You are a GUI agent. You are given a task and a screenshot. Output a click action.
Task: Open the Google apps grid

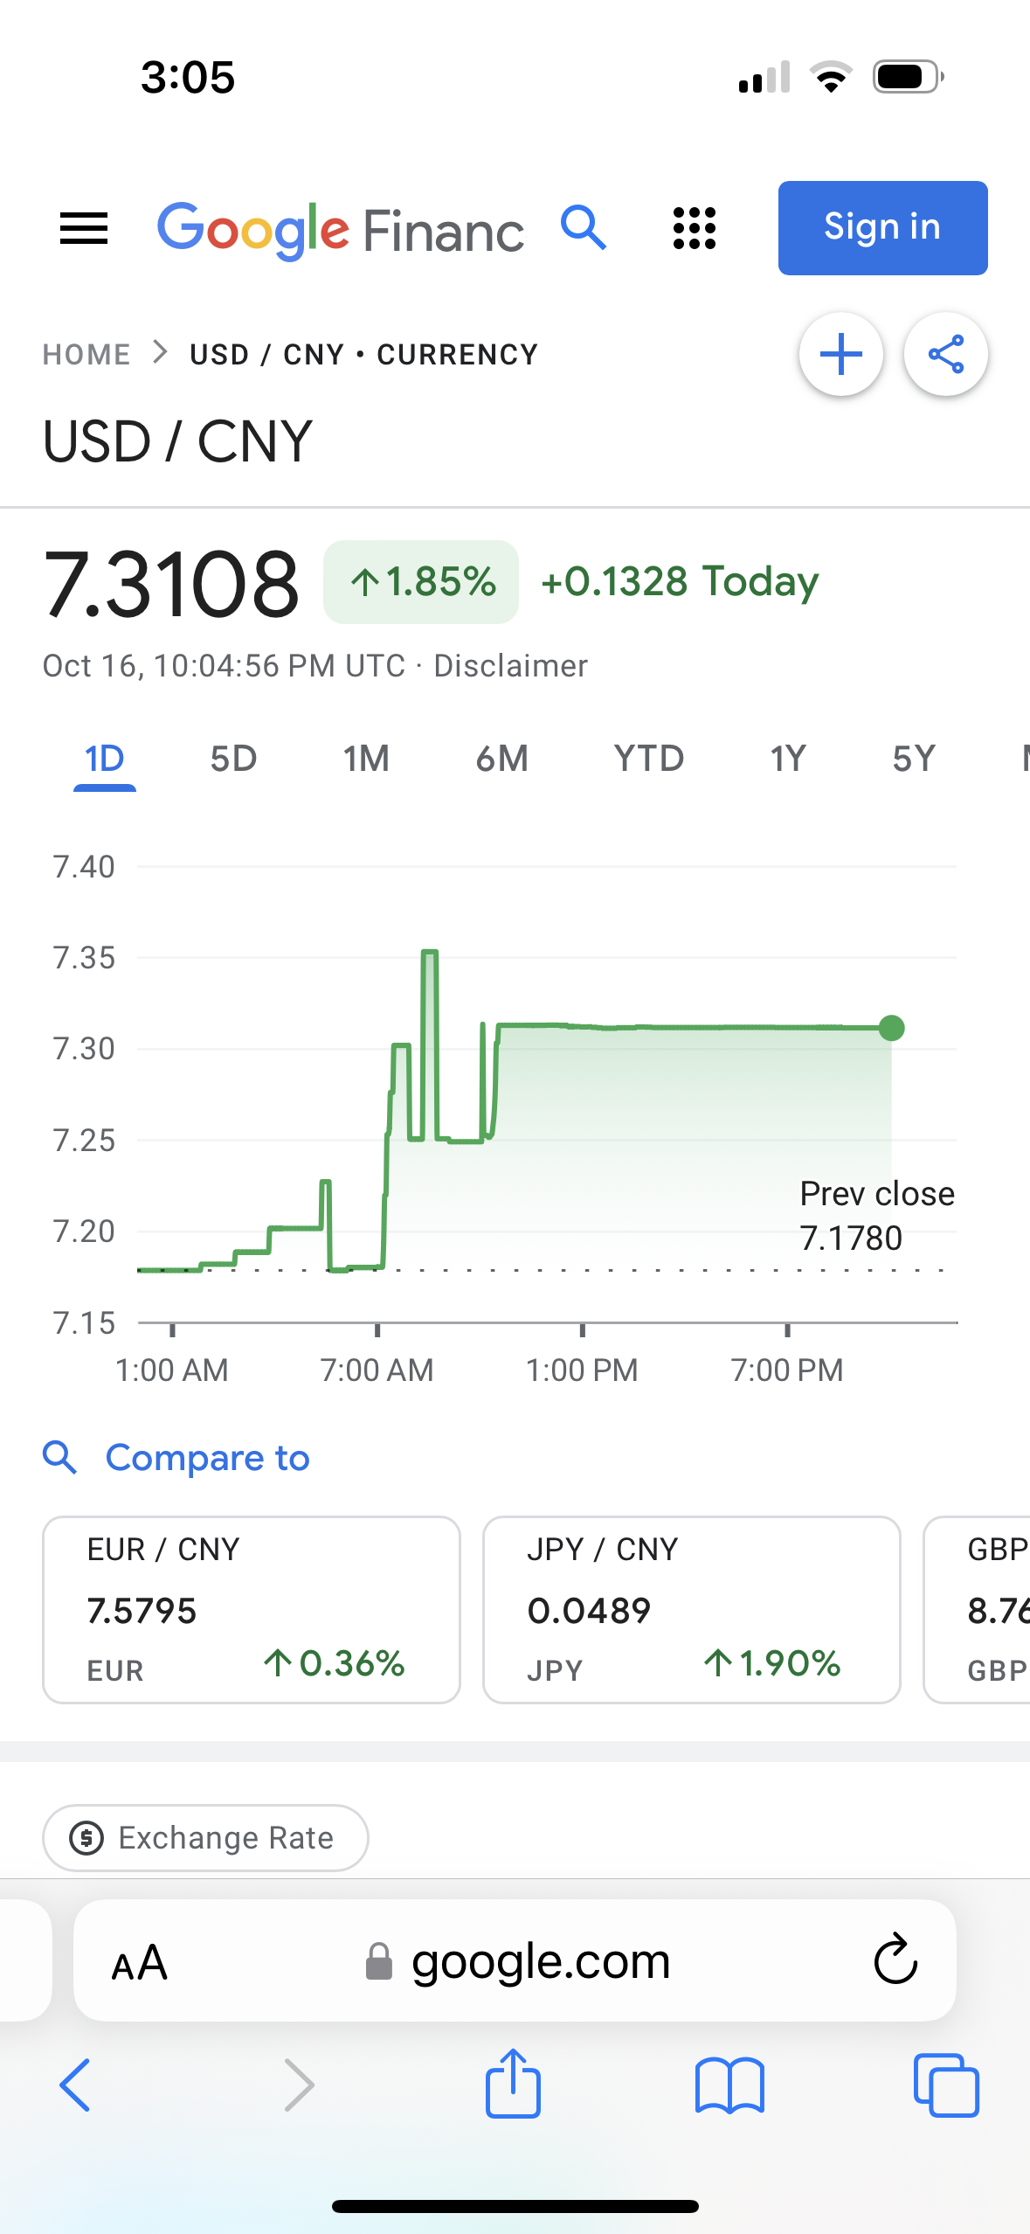pyautogui.click(x=695, y=229)
